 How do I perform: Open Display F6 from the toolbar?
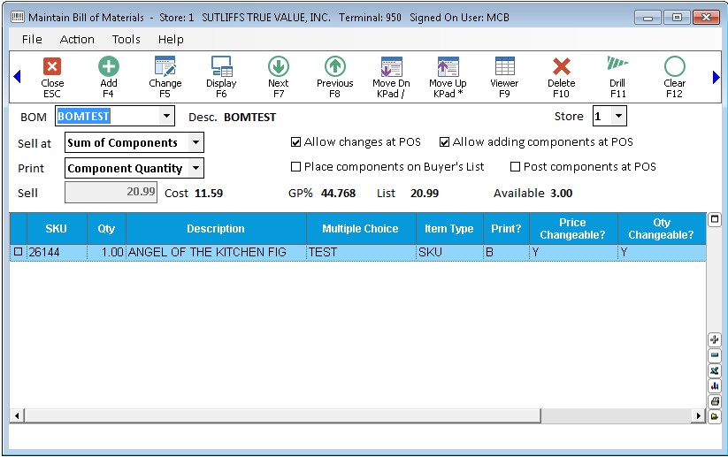[x=221, y=67]
